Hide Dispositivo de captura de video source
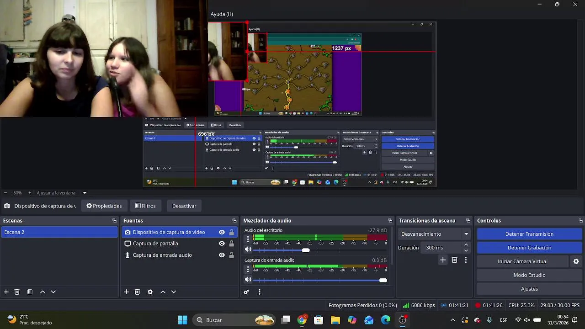Viewport: 585px width, 329px height. (x=222, y=232)
